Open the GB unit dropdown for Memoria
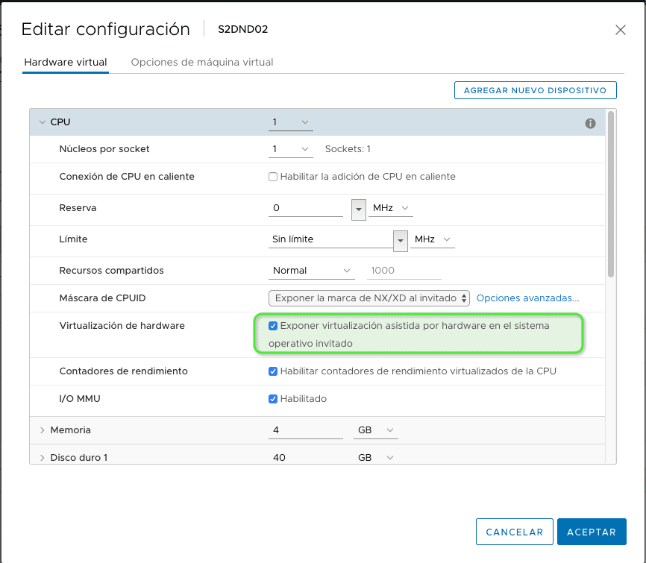Viewport: 646px width, 563px height. [375, 430]
